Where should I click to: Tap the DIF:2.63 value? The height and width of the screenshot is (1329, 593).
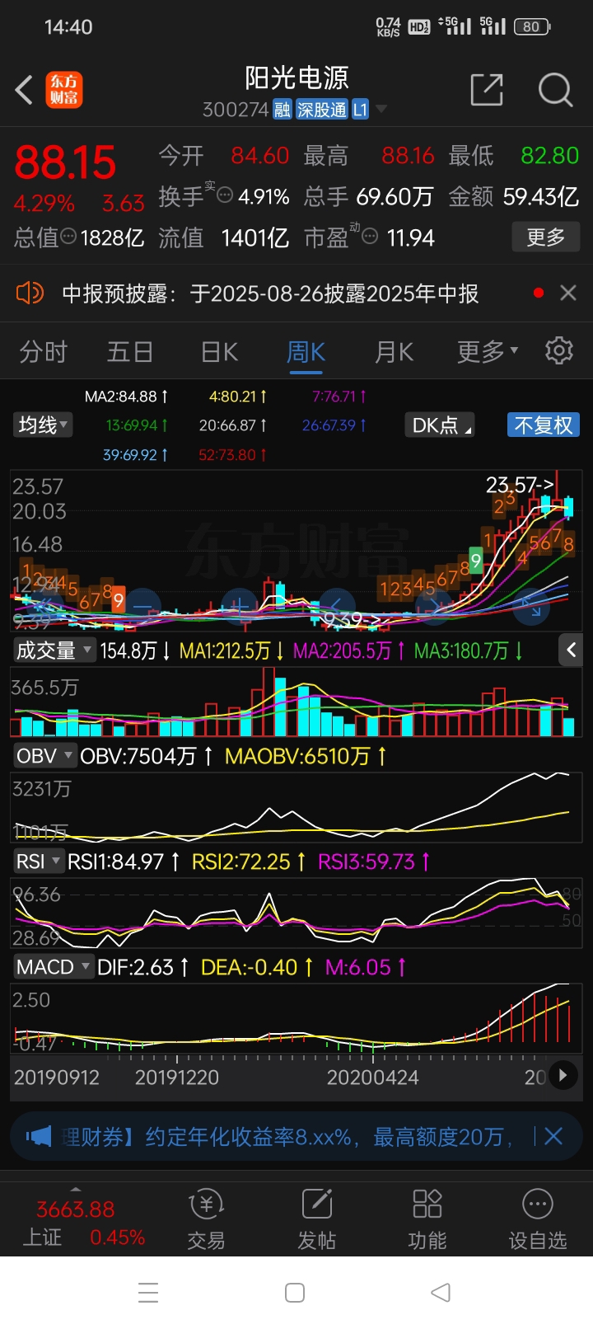(x=143, y=967)
